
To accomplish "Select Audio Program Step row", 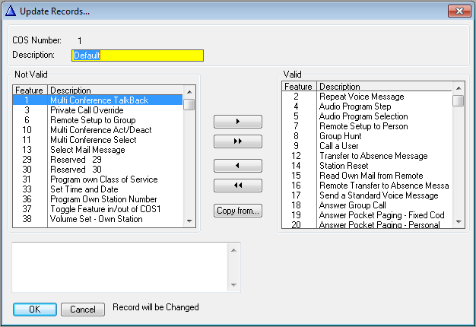I will [x=367, y=106].
